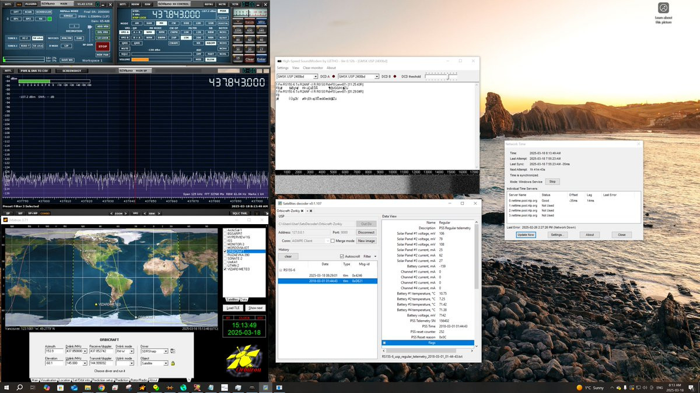The height and width of the screenshot is (393, 700).
Task: Open second GMSK USP 2400bd modem dropdown
Action: (377, 76)
